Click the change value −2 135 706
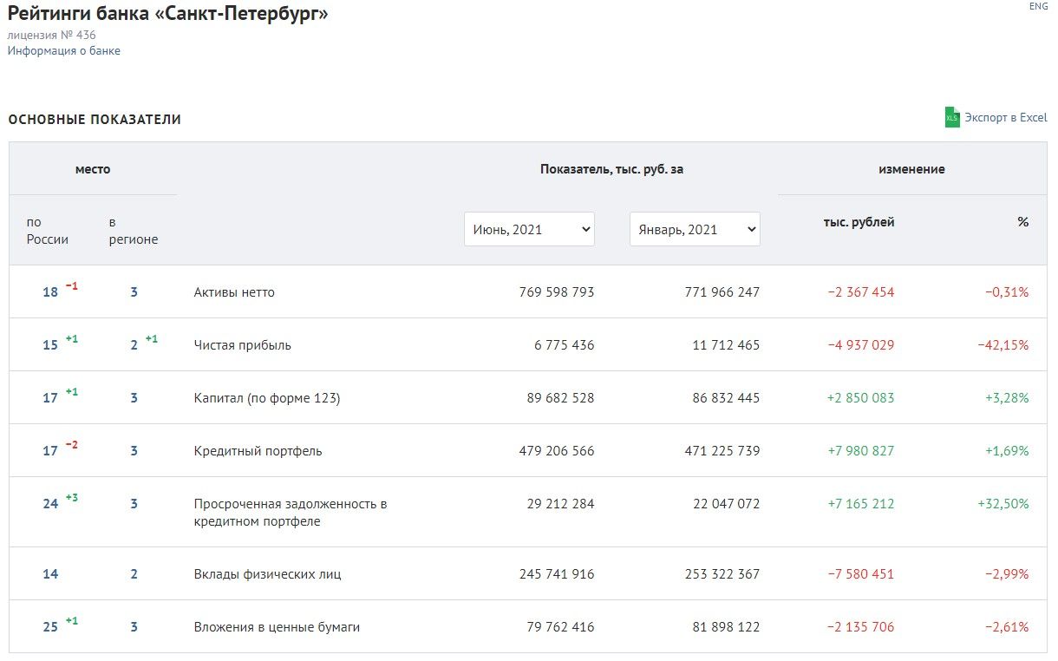 (860, 627)
